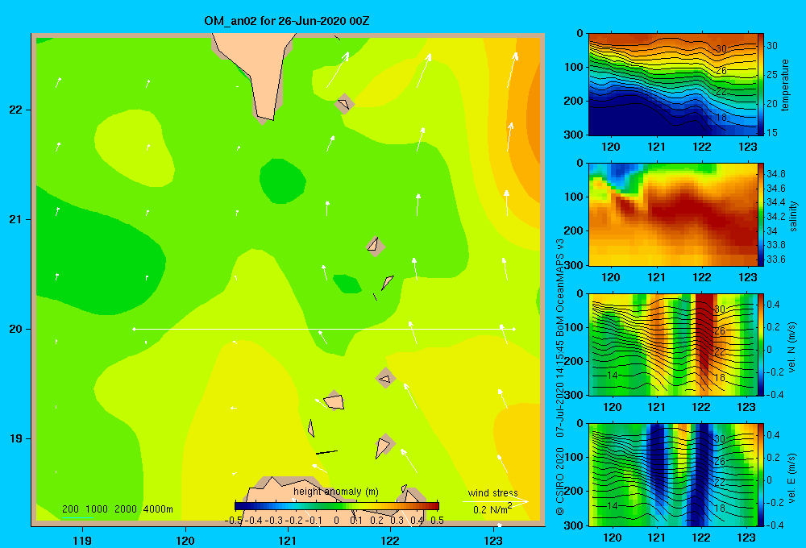The width and height of the screenshot is (806, 548).
Task: Click the "15" tick on the temperature colorbar
Action: 772,133
